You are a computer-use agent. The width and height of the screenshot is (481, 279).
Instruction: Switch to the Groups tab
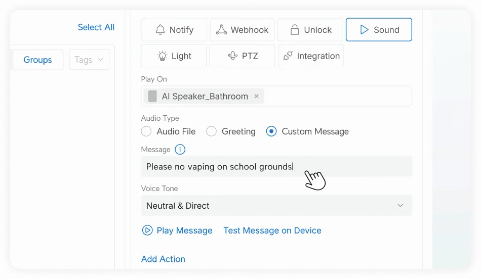tap(37, 60)
